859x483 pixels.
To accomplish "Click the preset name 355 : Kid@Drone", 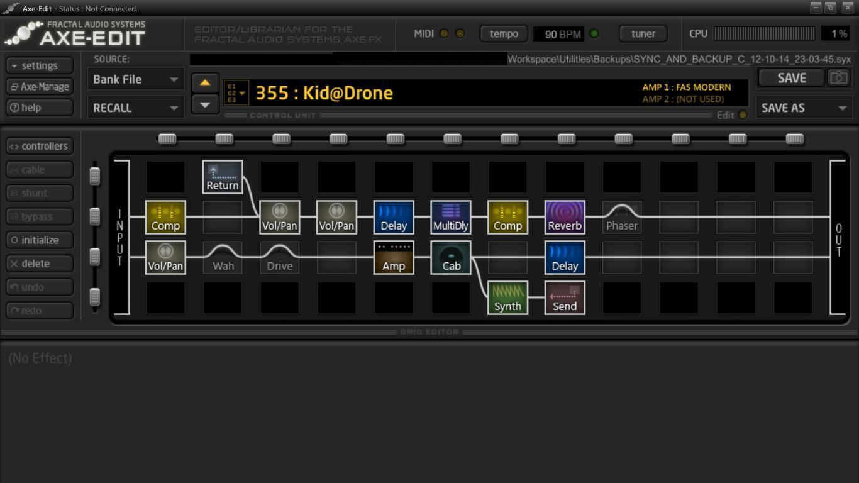I will [324, 93].
